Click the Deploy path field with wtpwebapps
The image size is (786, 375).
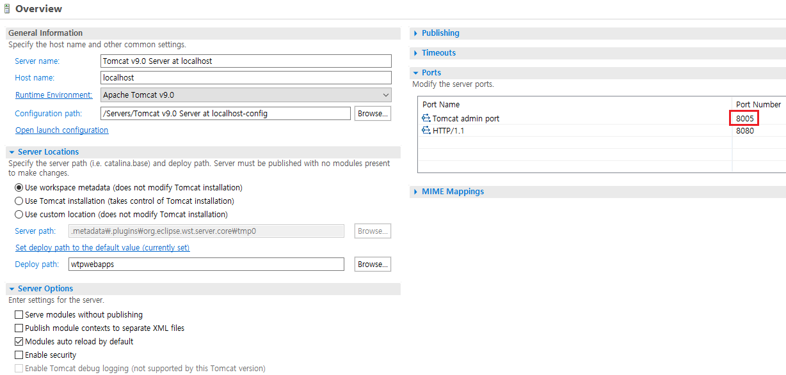[x=206, y=264]
